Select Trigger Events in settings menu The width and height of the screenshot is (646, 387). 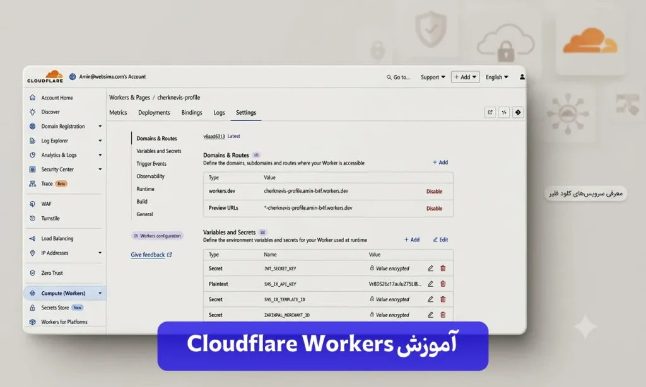pyautogui.click(x=151, y=164)
